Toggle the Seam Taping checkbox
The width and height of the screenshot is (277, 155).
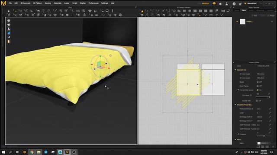258,86
